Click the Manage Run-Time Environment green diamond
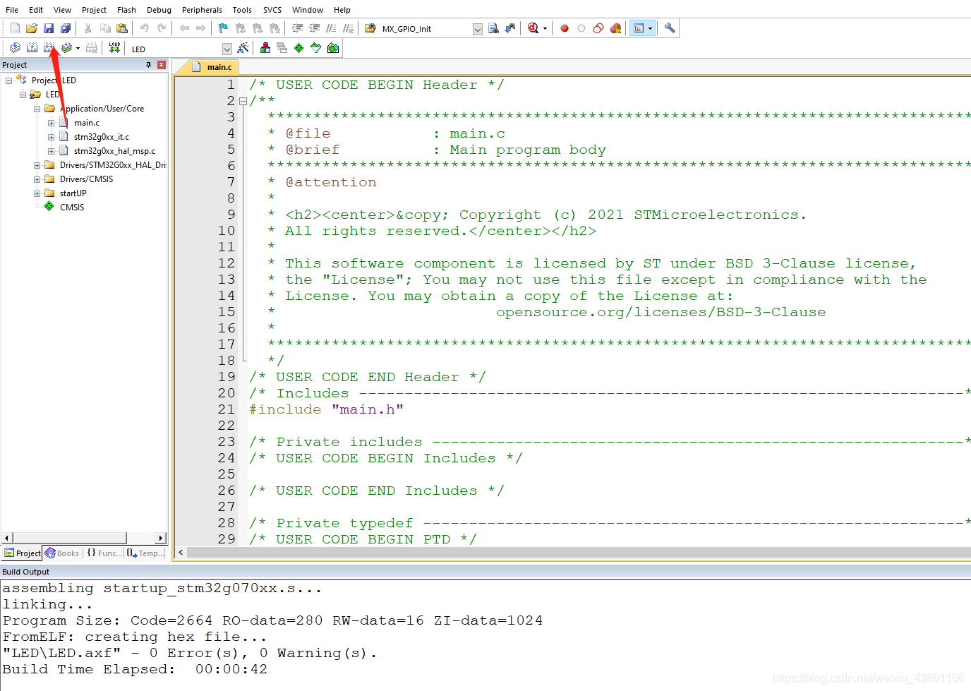The image size is (971, 691). pyautogui.click(x=299, y=48)
